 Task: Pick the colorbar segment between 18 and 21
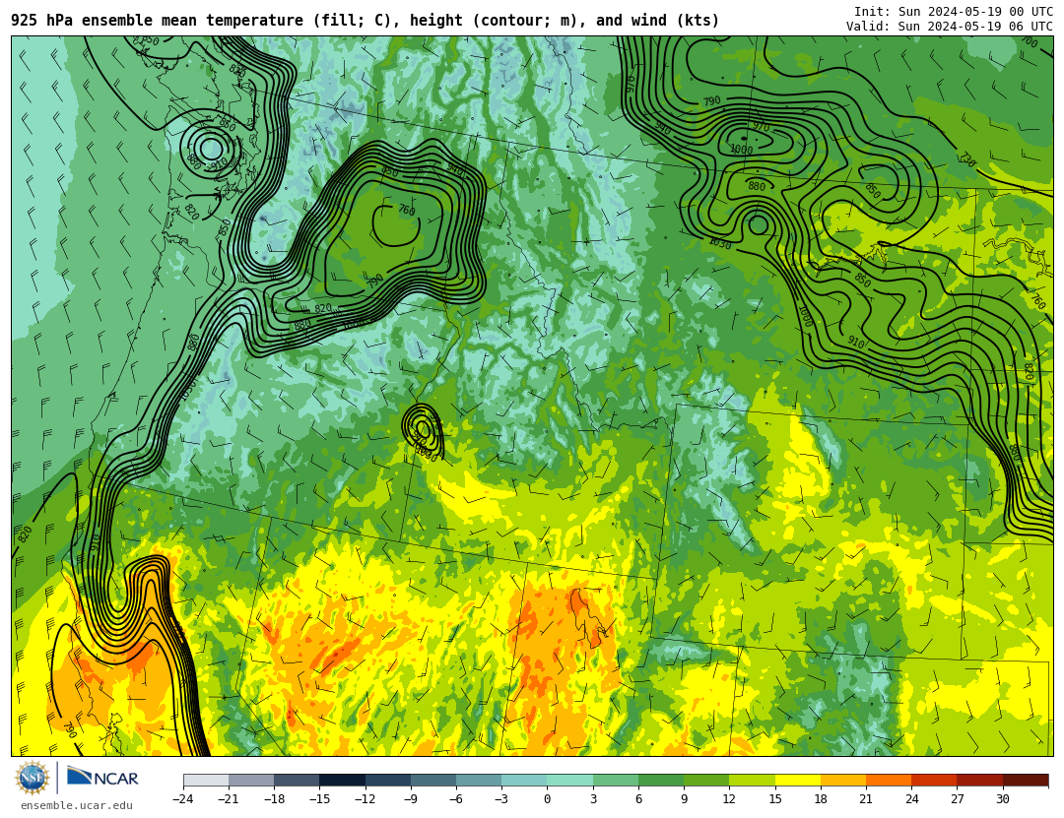coord(842,780)
